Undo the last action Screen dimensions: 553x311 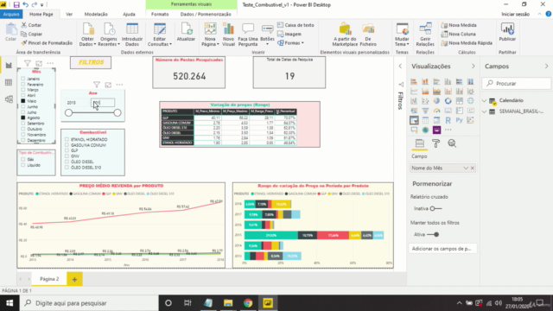click(25, 4)
